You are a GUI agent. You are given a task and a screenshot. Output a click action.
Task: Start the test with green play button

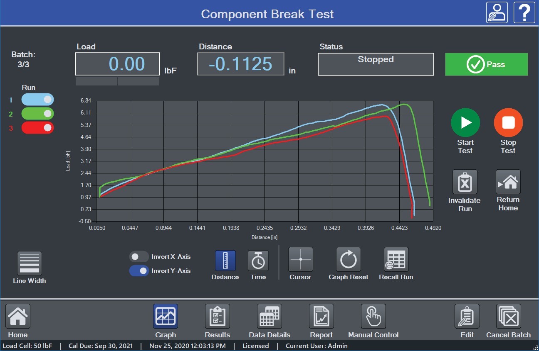click(x=465, y=122)
